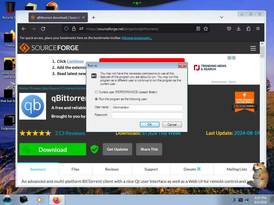Reload the page with refresh icon
The width and height of the screenshot is (274, 205).
(x=43, y=29)
